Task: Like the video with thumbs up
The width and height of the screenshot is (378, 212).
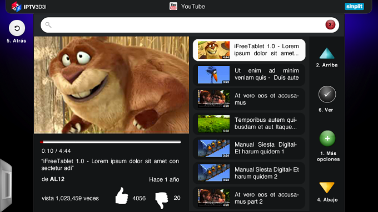Action: [x=122, y=196]
